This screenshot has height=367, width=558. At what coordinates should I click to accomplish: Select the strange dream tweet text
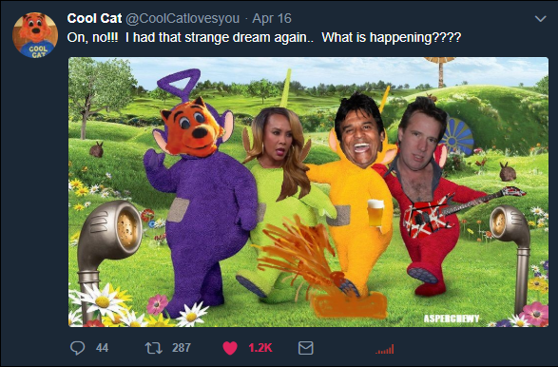click(264, 37)
